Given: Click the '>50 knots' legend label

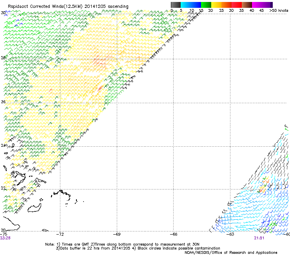Looking at the screenshot, I should coord(279,11).
